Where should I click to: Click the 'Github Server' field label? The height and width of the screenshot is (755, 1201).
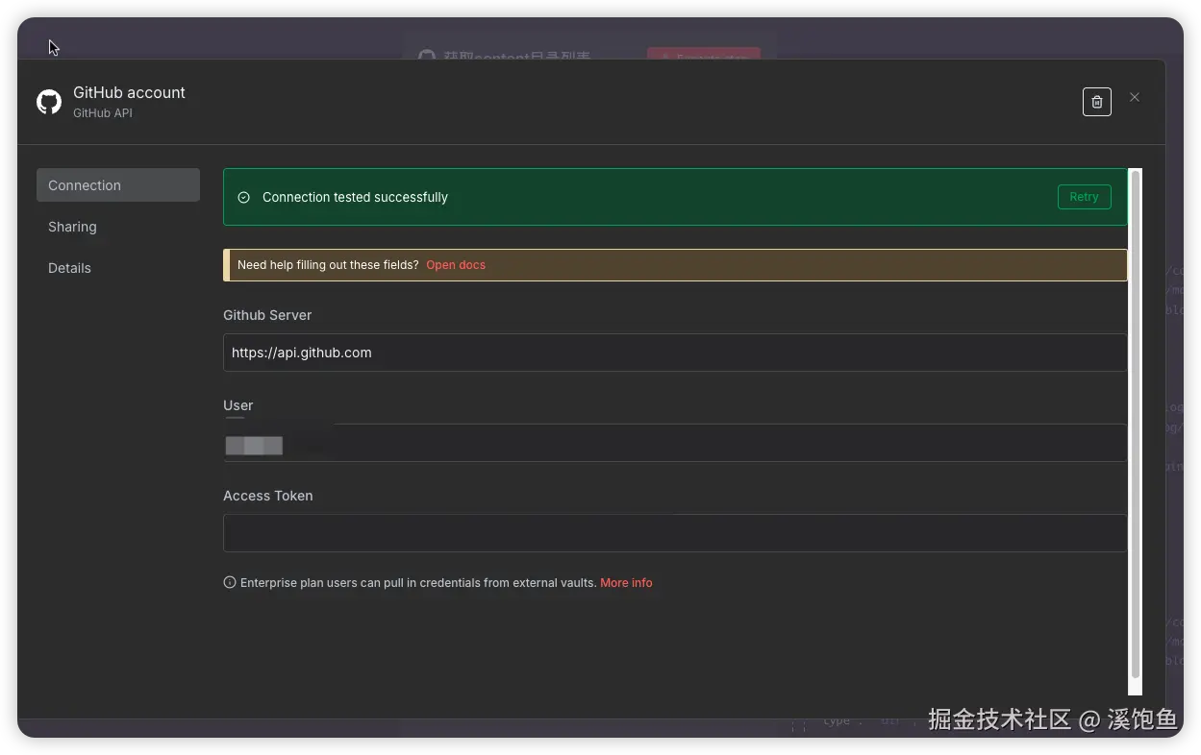pos(267,315)
